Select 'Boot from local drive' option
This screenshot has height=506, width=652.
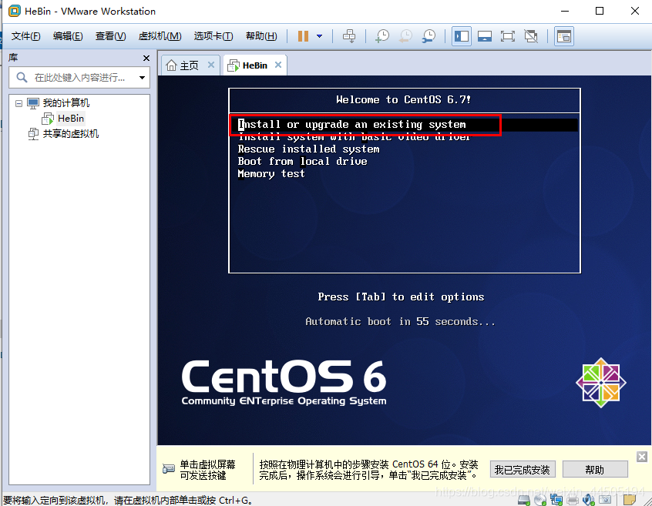coord(302,162)
